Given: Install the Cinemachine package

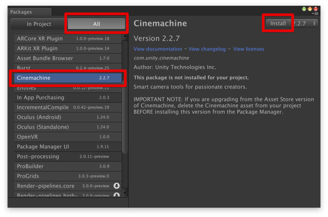Looking at the screenshot, I should click(278, 23).
